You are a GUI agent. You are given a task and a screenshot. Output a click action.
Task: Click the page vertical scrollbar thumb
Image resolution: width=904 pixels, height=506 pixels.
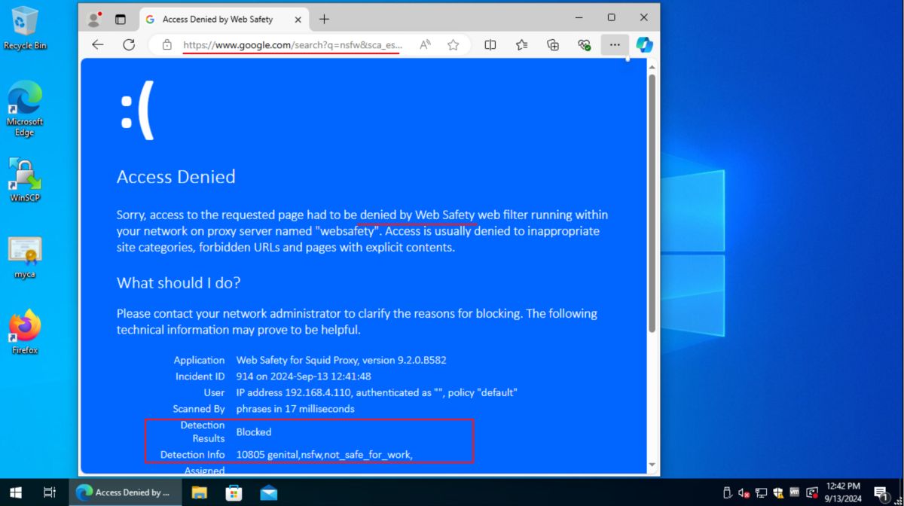[x=652, y=203]
